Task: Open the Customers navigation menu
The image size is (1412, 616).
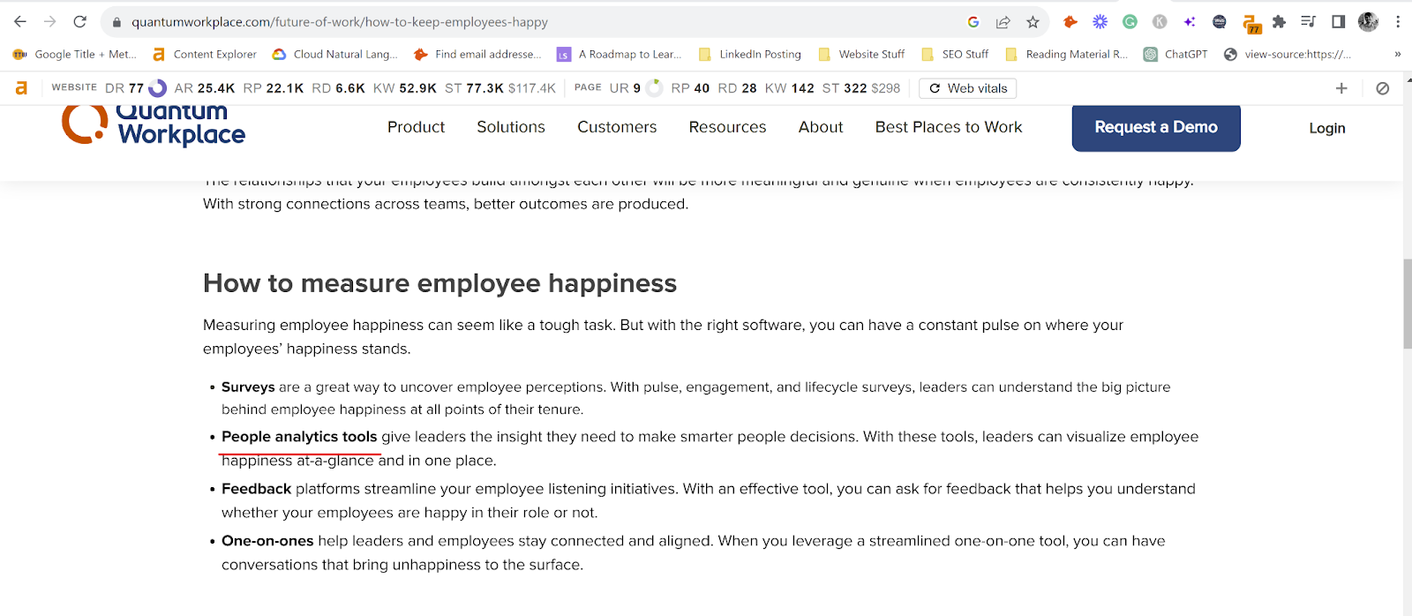Action: [617, 127]
